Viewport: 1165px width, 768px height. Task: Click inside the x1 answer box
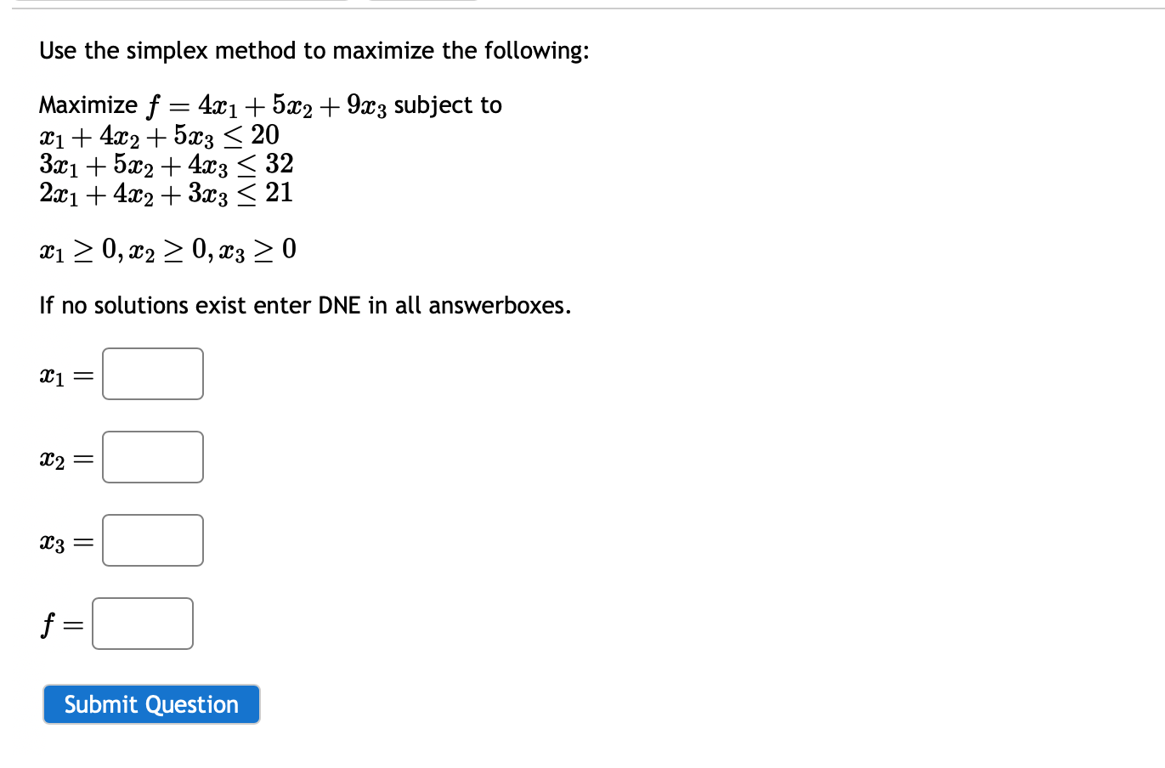(151, 374)
